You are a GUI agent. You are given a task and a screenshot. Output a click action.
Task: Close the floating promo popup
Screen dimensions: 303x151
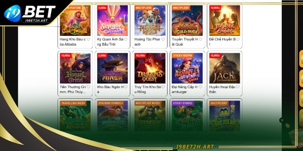(282, 120)
